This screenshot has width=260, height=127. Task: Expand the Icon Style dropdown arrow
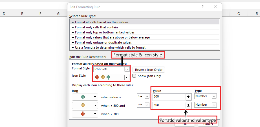tap(126, 77)
